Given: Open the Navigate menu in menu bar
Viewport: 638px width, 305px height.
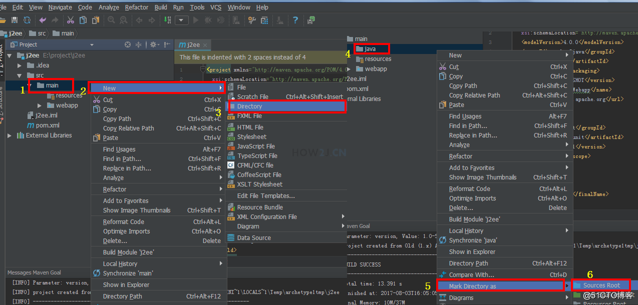Looking at the screenshot, I should pos(60,7).
